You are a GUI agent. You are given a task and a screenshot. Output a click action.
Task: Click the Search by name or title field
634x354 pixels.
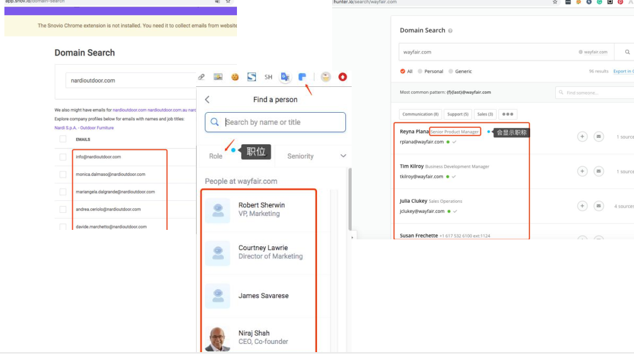coord(275,122)
